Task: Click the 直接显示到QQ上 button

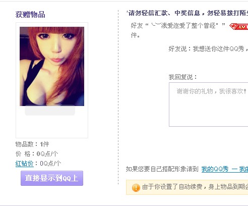Action: click(52, 178)
